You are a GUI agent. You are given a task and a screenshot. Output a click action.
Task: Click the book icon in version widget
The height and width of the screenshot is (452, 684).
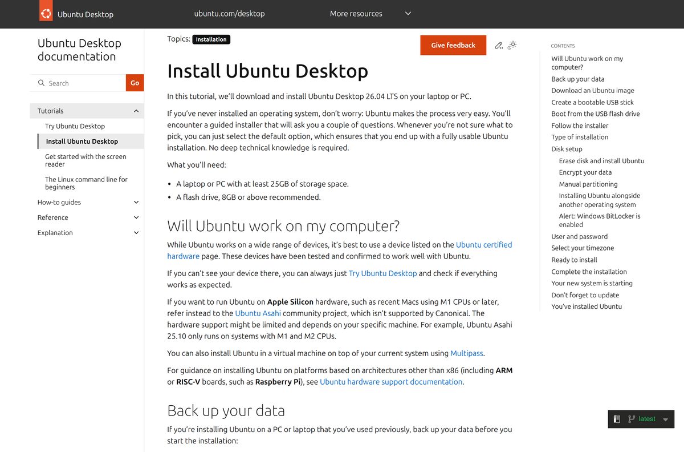617,419
